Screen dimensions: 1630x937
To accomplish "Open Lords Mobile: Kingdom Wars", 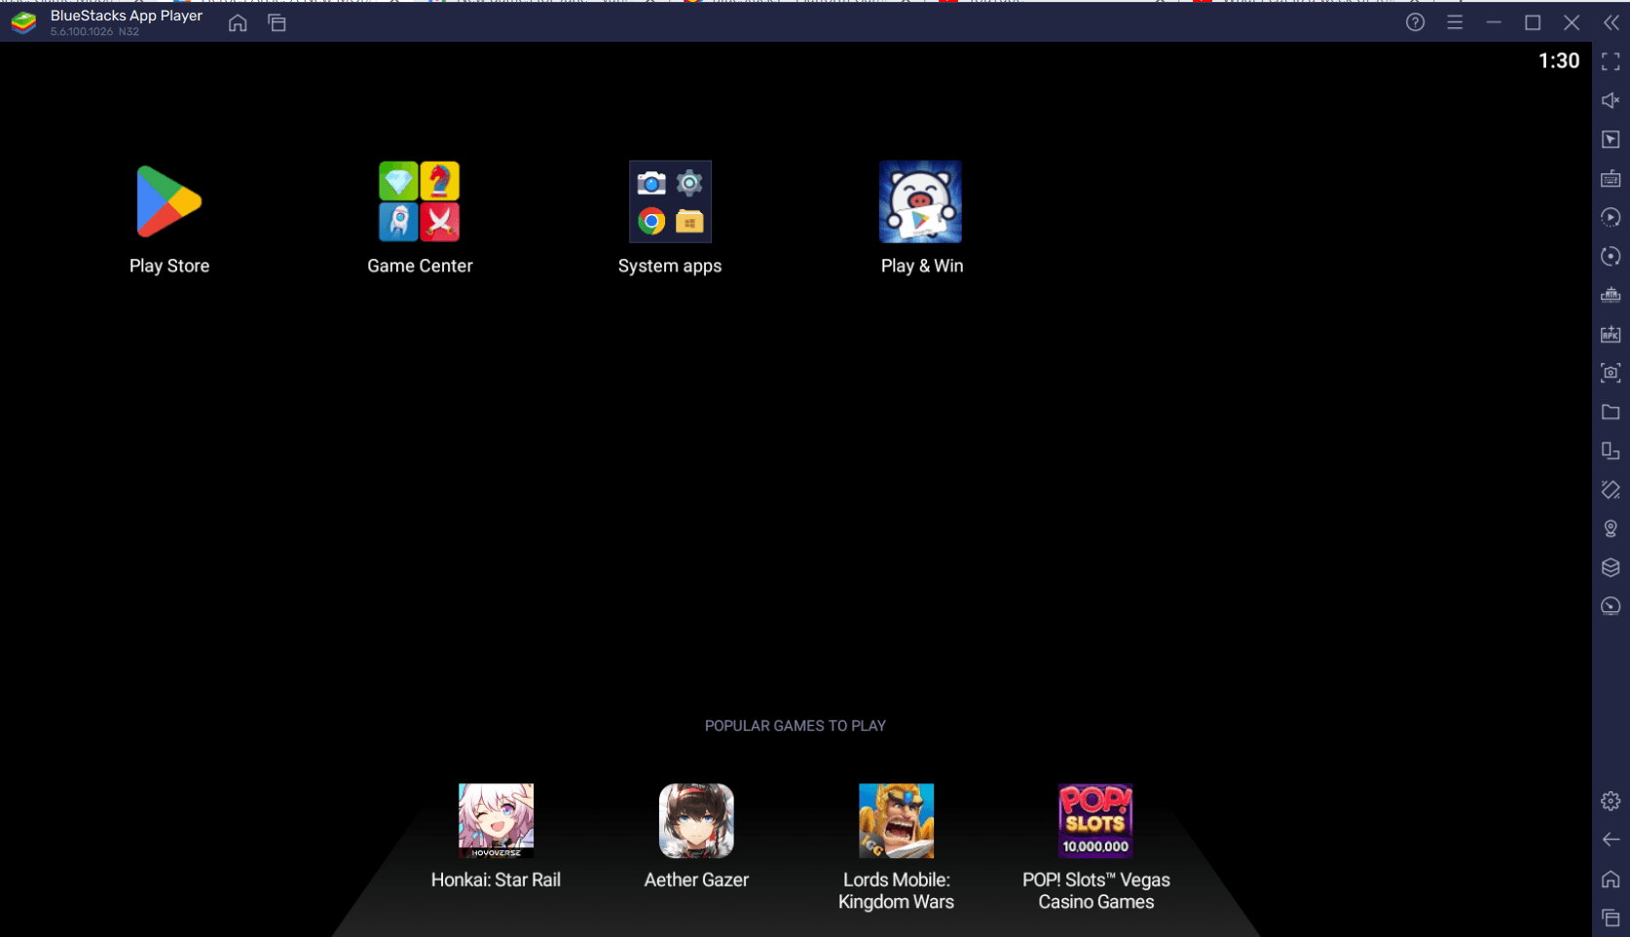I will [896, 820].
